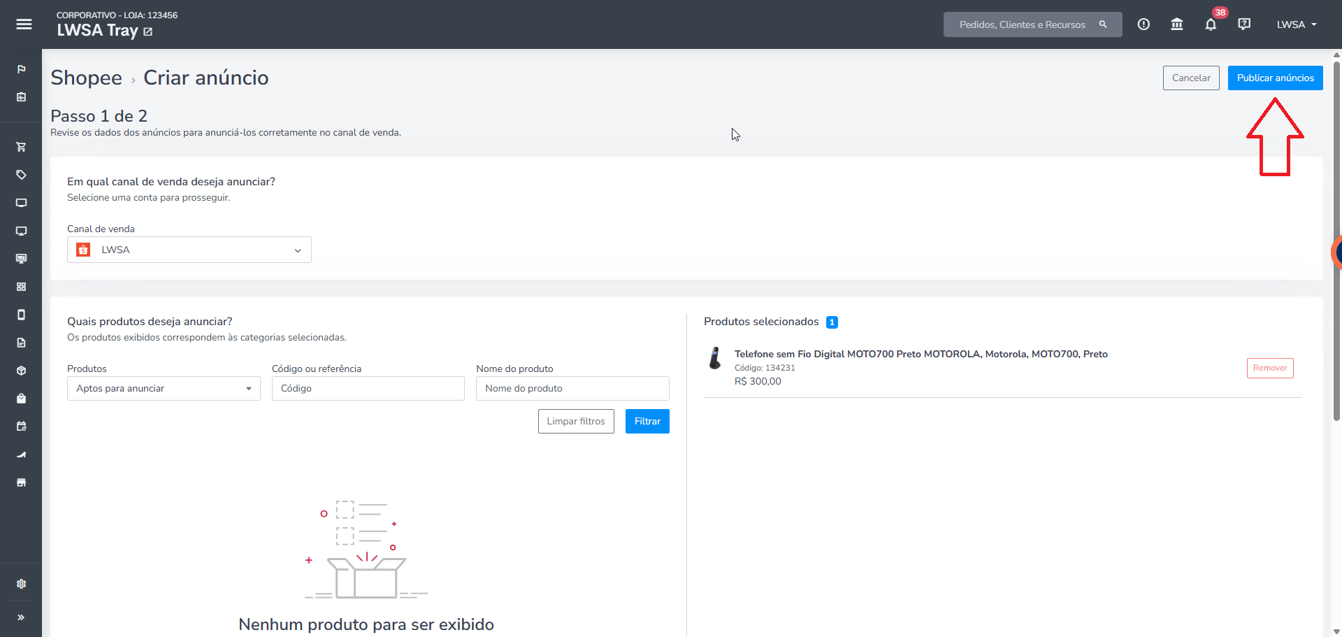Click the Cancelar button
Viewport: 1342px width, 637px height.
tap(1191, 78)
